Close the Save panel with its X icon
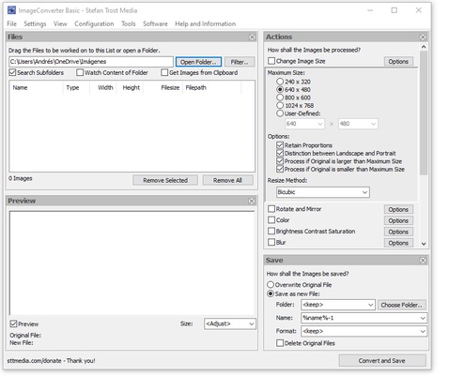 [423, 261]
